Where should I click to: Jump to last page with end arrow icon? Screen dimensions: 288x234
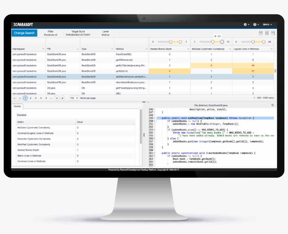(x=62, y=98)
